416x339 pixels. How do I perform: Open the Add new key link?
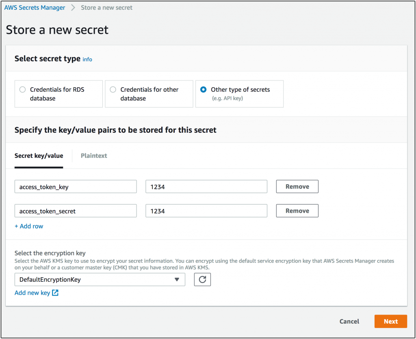coord(32,292)
